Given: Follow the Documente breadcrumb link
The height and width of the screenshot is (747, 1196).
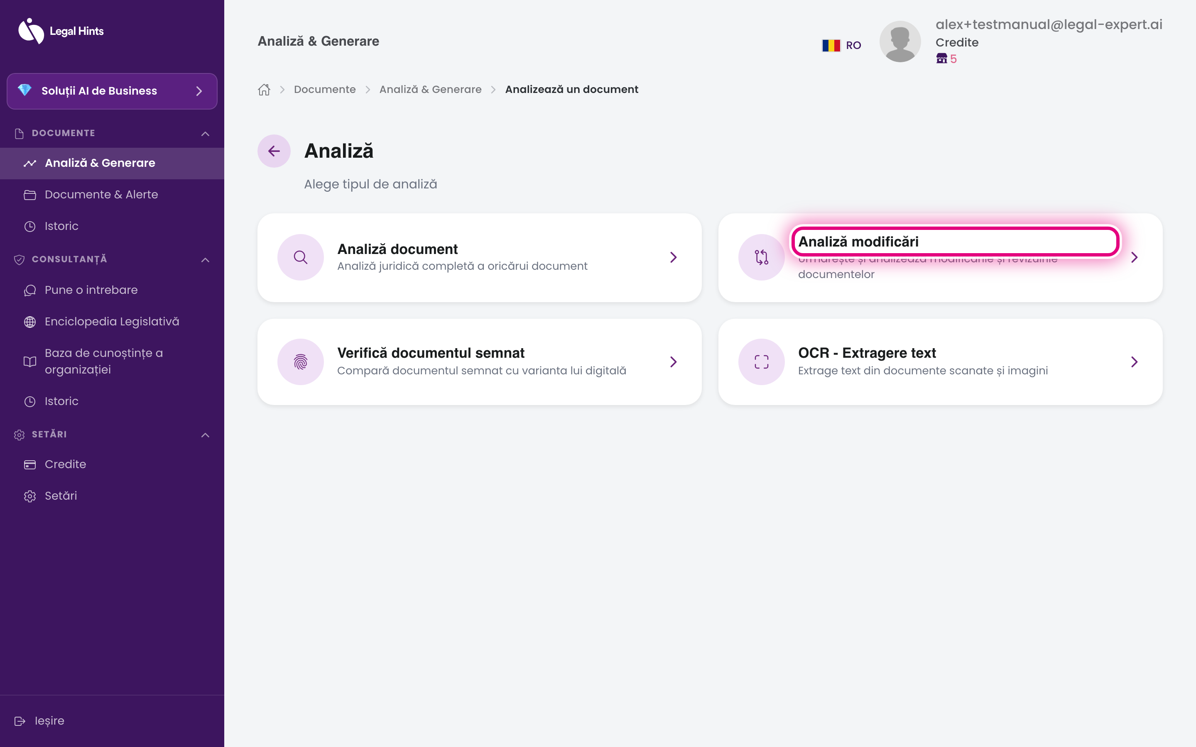Looking at the screenshot, I should pyautogui.click(x=325, y=89).
